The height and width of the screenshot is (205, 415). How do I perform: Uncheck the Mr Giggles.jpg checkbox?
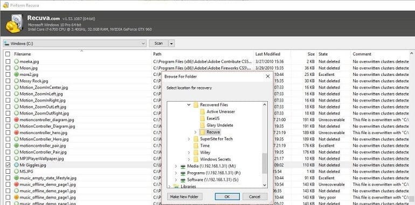pyautogui.click(x=8, y=165)
